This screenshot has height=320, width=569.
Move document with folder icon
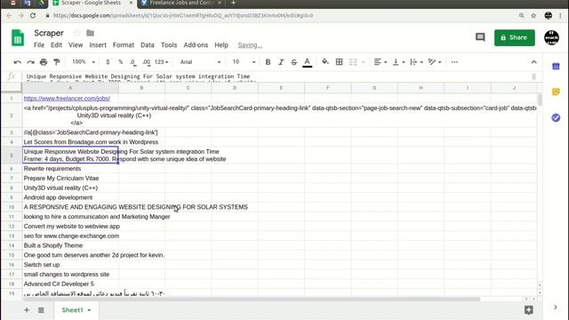[91, 33]
